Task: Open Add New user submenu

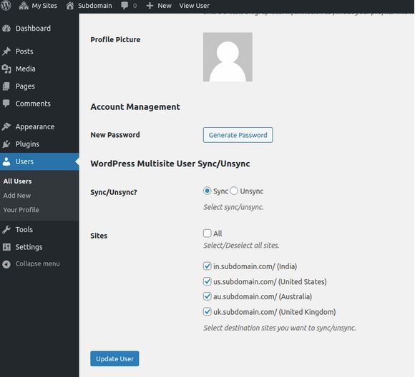Action: [17, 196]
